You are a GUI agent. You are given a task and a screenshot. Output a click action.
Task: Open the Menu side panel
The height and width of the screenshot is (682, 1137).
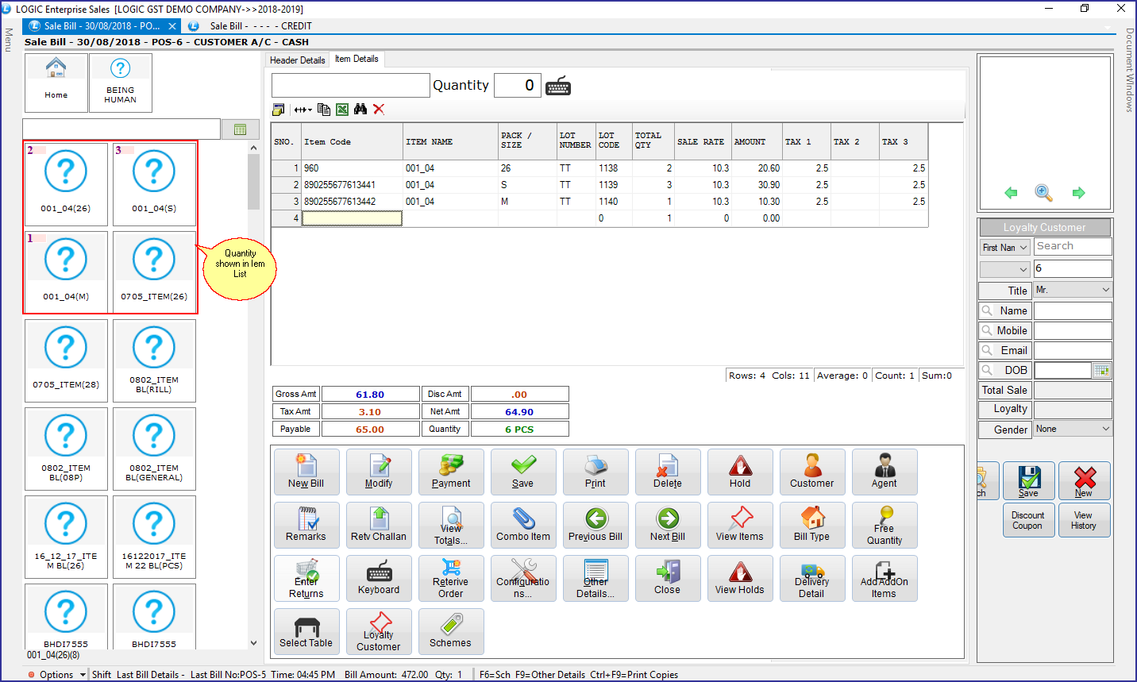[x=9, y=40]
